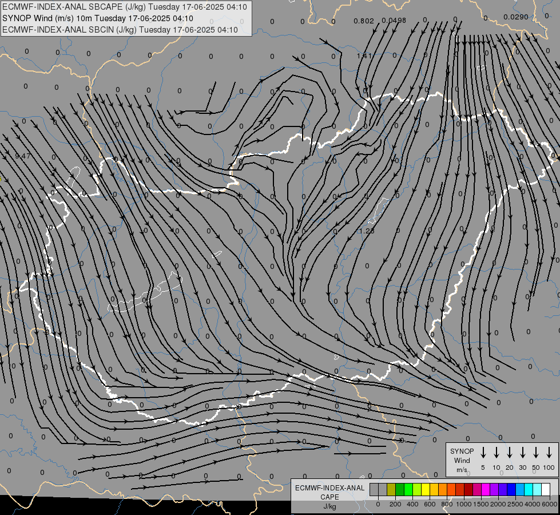Pick the 2500 label on CAPE scale
Screen dimensions: 560x515
click(x=515, y=504)
